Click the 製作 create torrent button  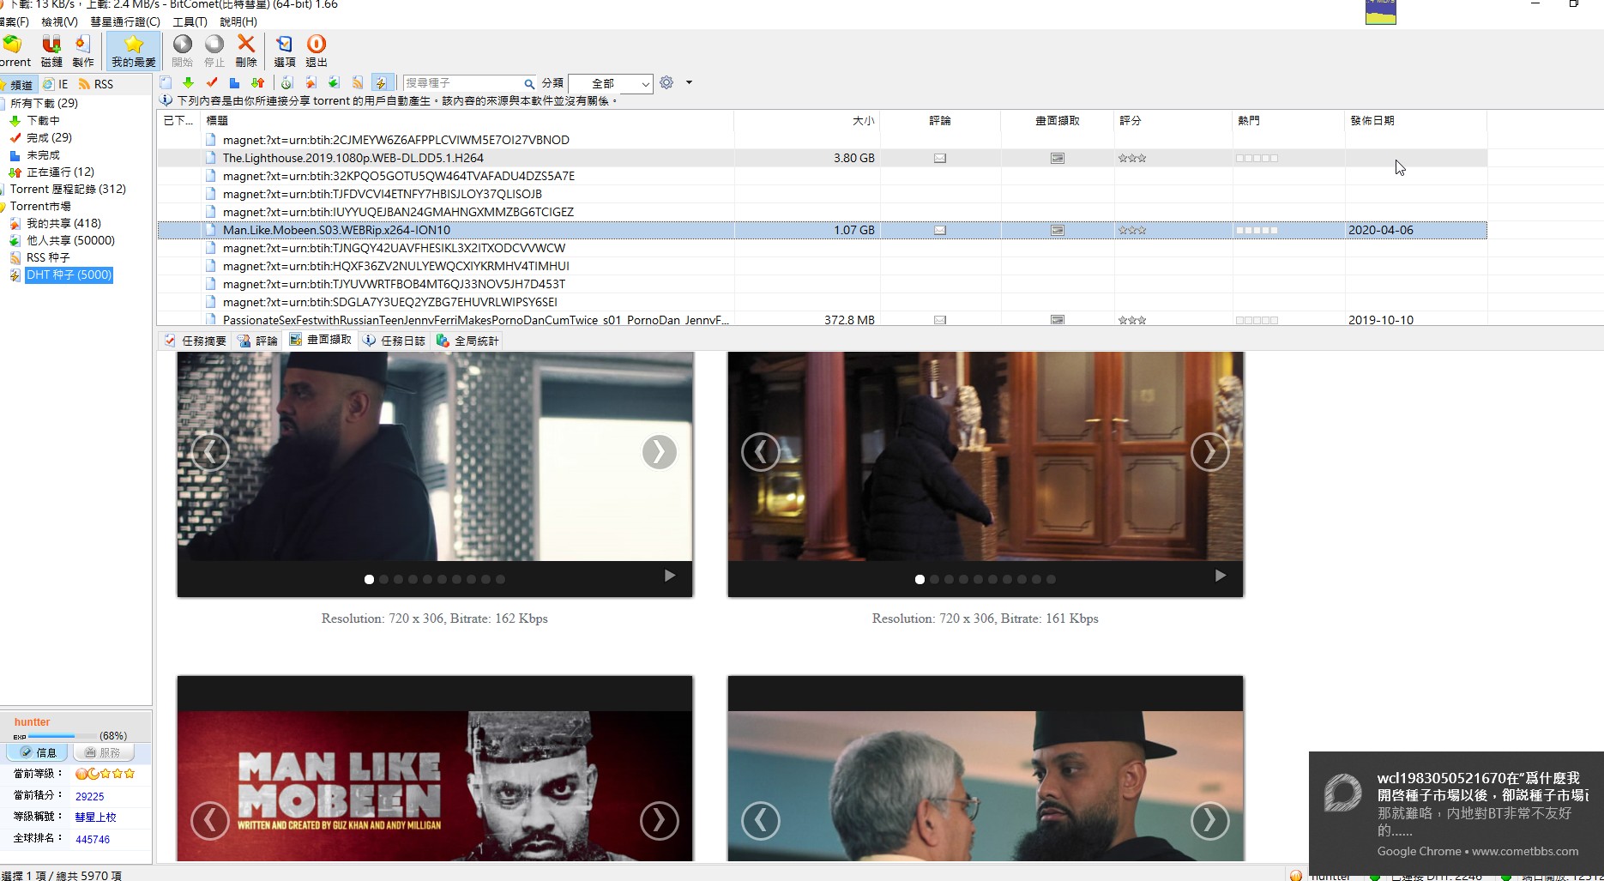coord(83,51)
